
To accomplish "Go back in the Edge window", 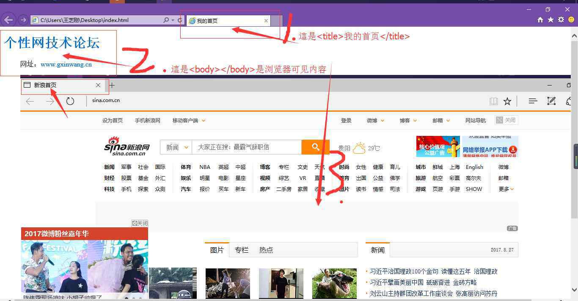I will click(30, 101).
